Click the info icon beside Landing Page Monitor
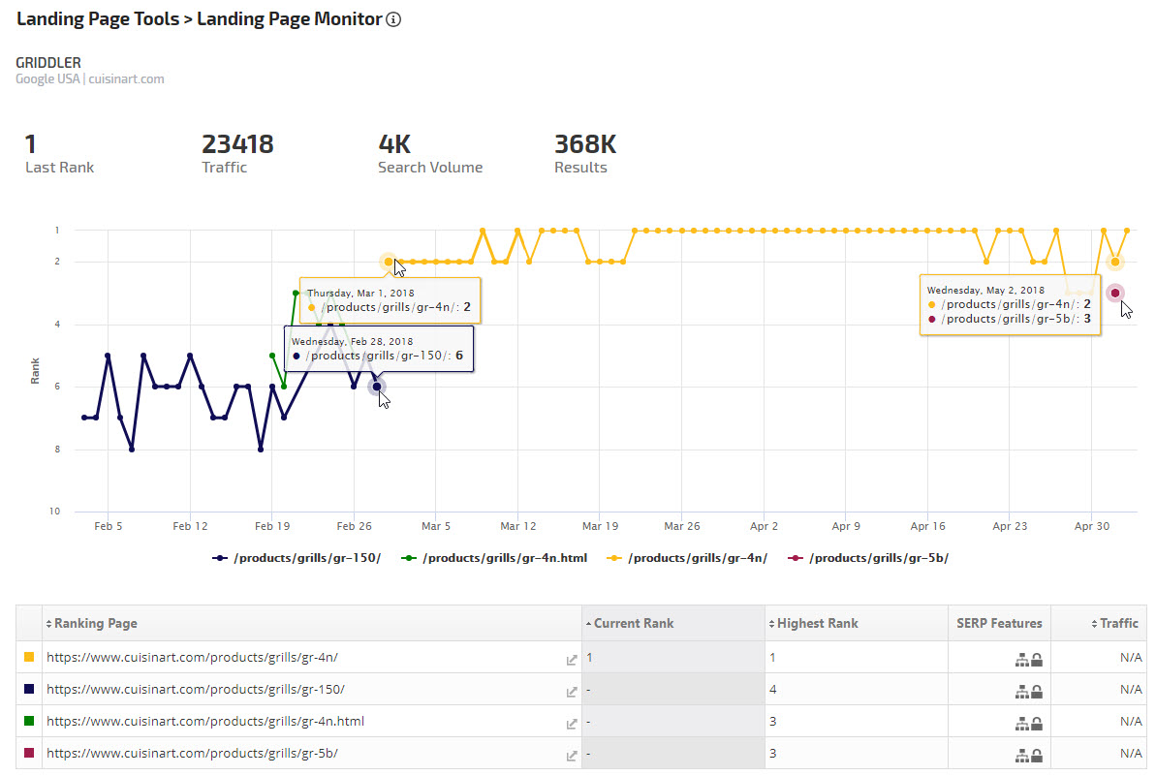The image size is (1156, 776). coord(393,20)
